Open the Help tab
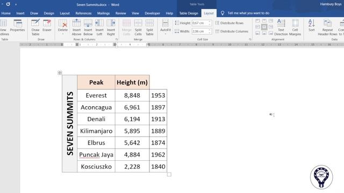Viewport: 344px width, 193px height. point(169,13)
